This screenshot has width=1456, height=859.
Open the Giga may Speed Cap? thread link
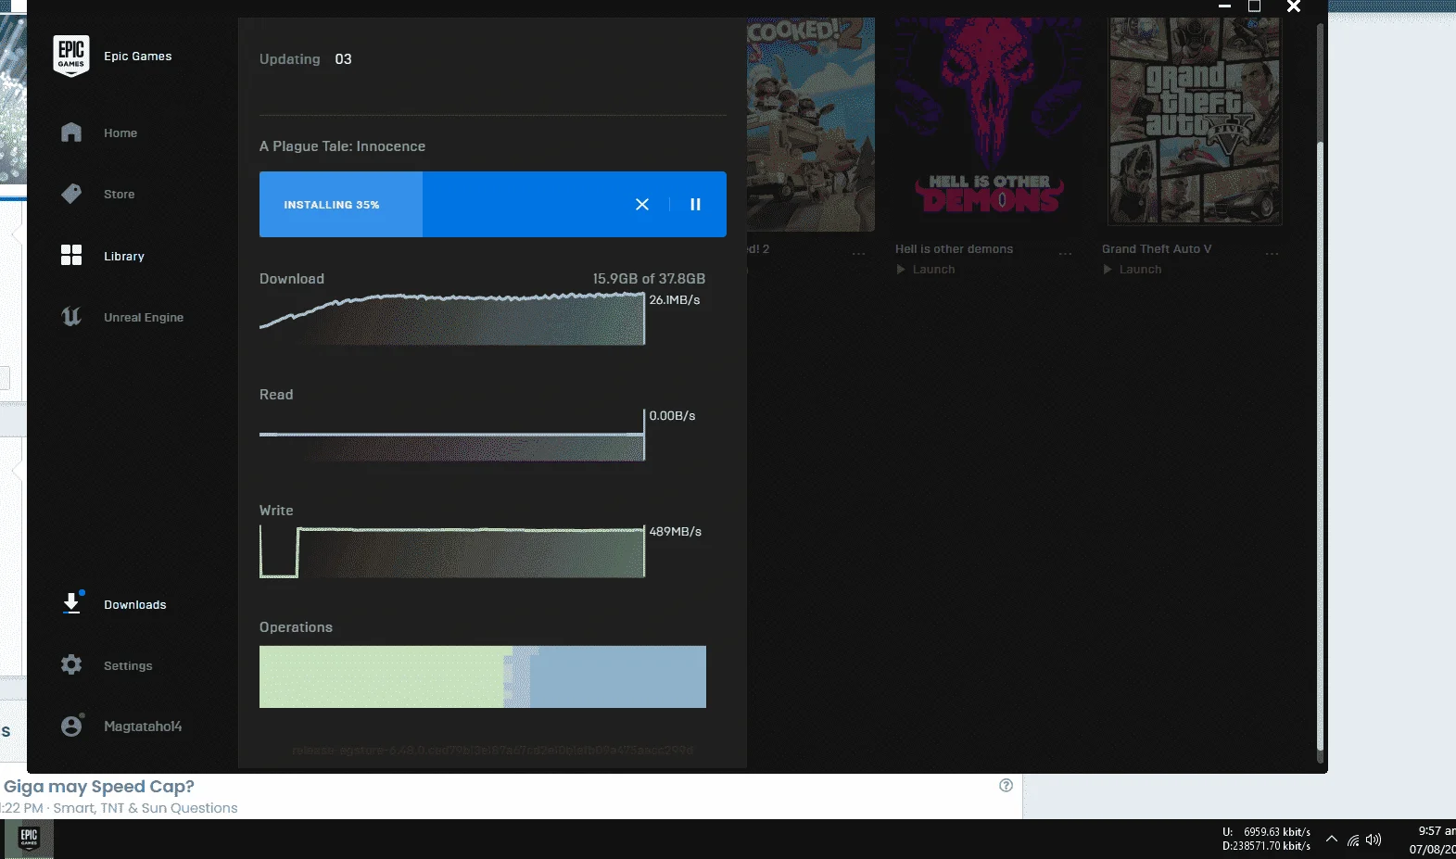tap(99, 787)
